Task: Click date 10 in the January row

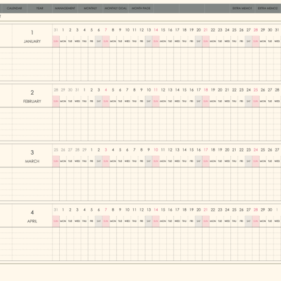Action: click(x=127, y=30)
